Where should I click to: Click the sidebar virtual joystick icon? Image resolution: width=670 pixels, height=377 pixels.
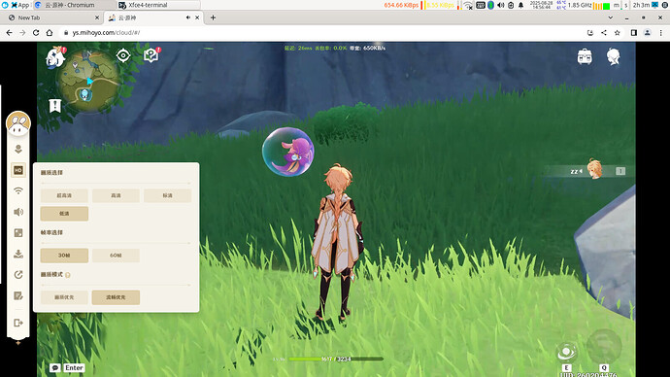pyautogui.click(x=18, y=150)
